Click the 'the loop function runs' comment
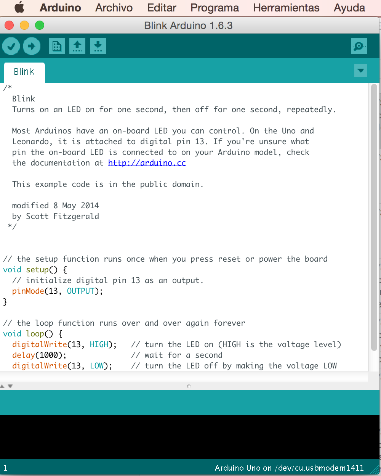The image size is (381, 476). tap(124, 323)
